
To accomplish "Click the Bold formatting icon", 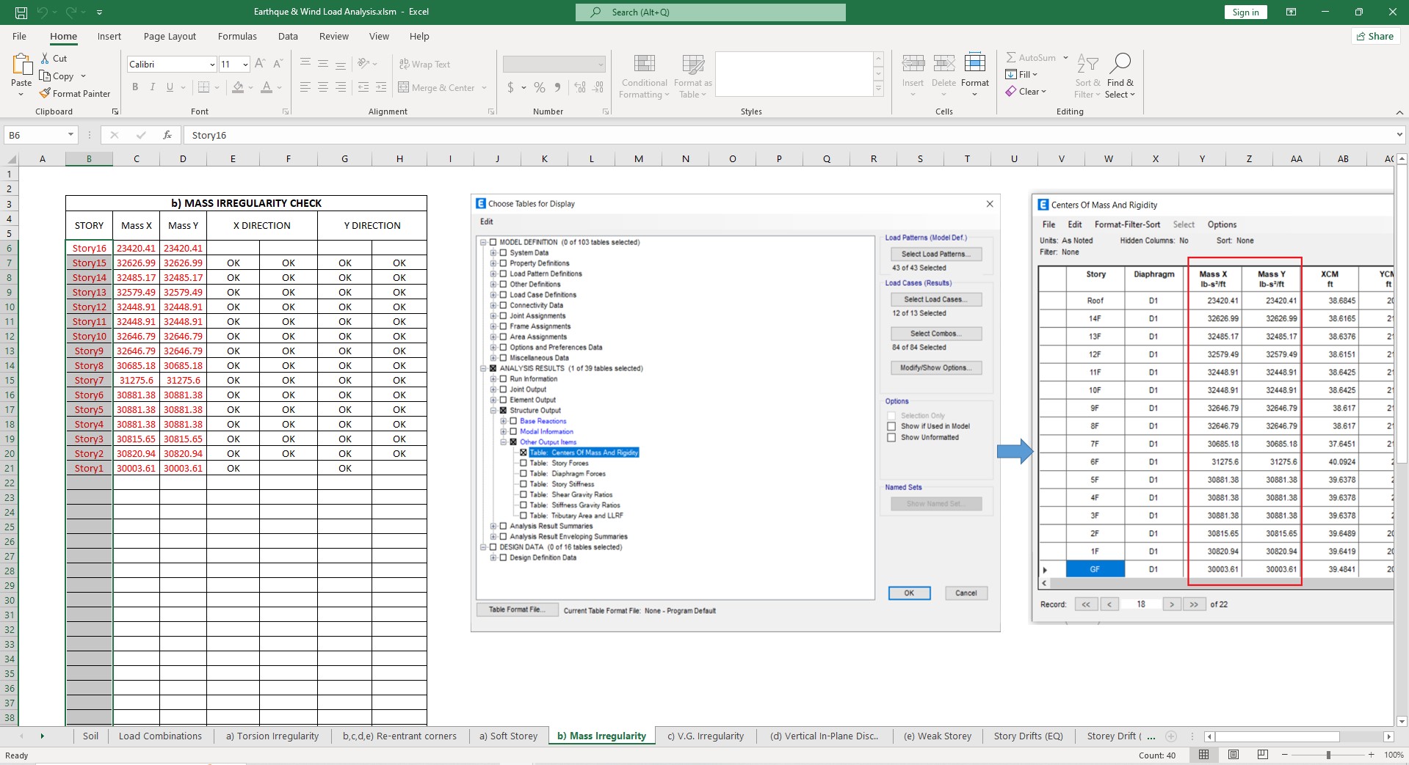I will point(135,87).
